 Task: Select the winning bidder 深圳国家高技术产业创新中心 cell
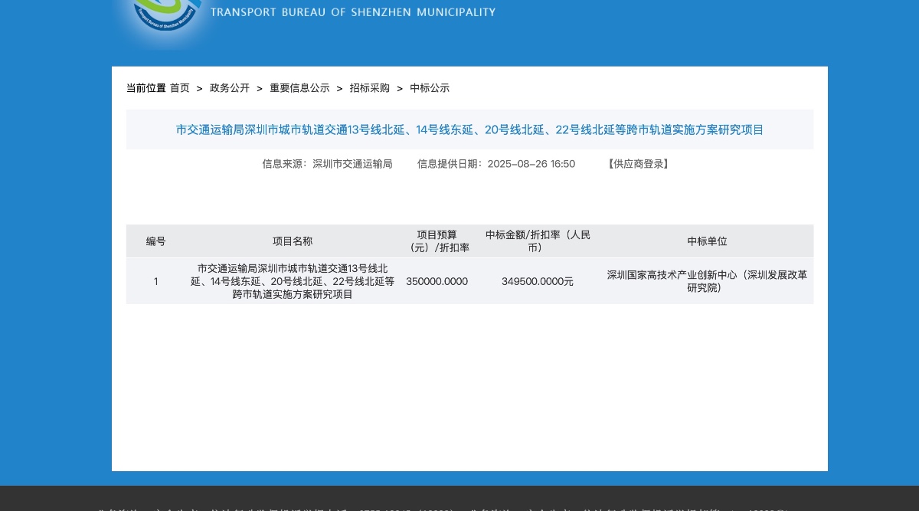(x=707, y=281)
